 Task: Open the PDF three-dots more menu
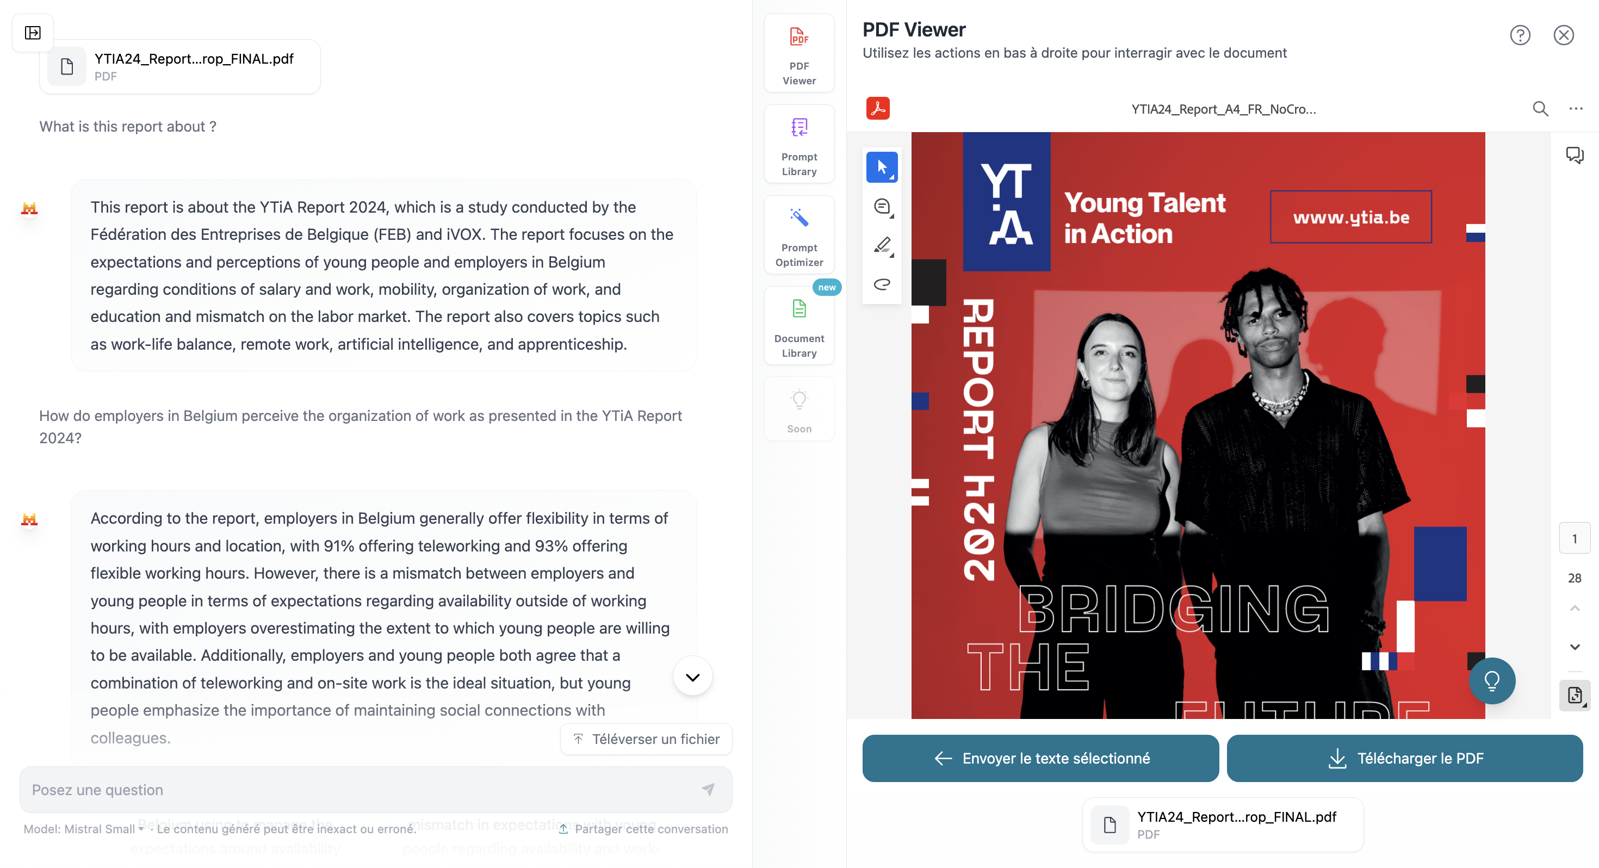(x=1576, y=109)
